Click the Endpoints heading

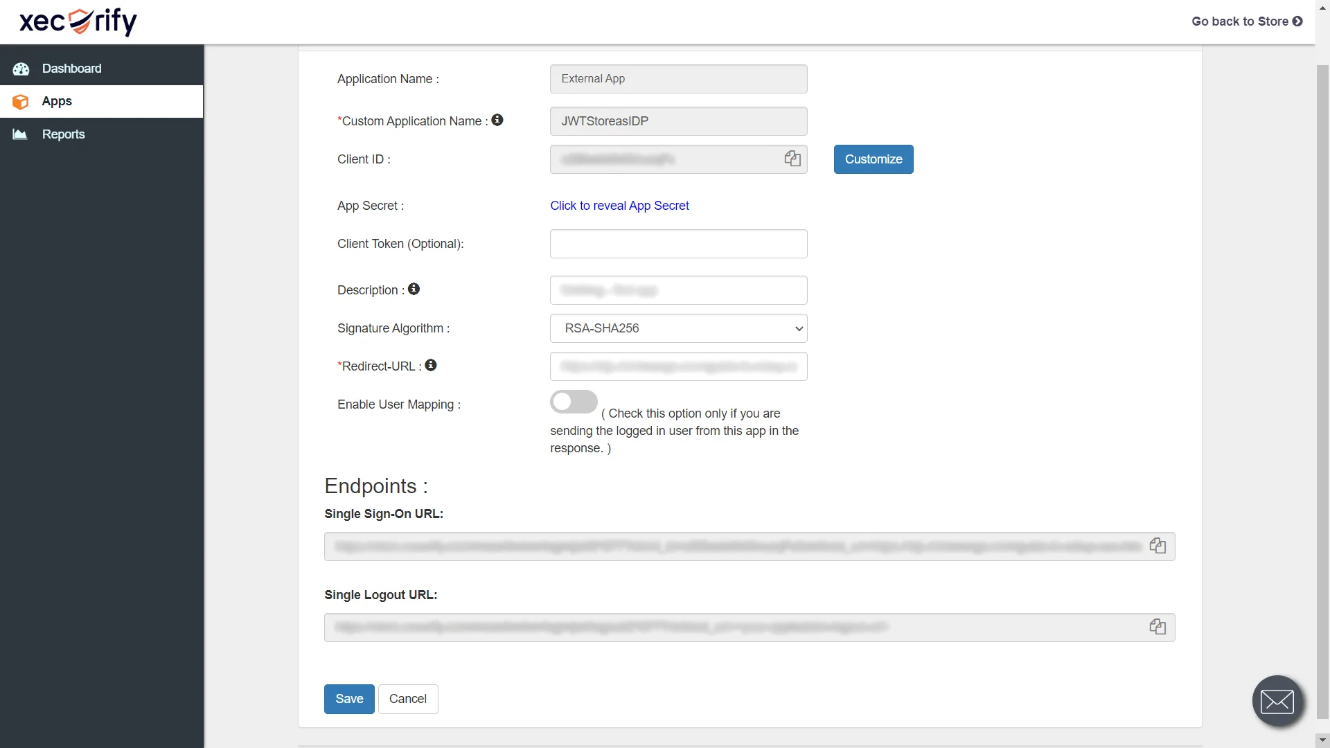(x=376, y=486)
